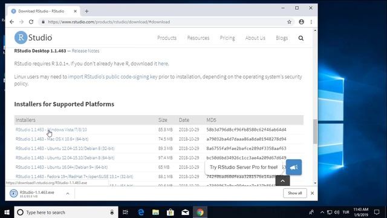This screenshot has height=218, width=387.
Task: Select the Download RStudio browser tab
Action: pyautogui.click(x=44, y=11)
